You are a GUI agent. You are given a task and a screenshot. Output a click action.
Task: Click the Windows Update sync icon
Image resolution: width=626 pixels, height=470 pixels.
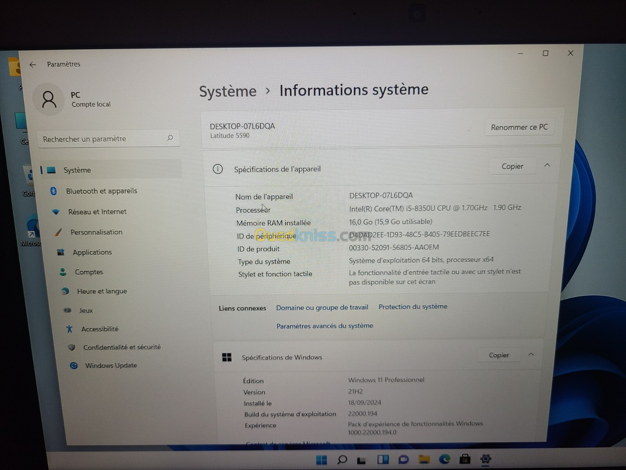(74, 365)
